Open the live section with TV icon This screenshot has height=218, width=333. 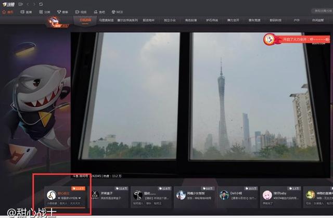point(26,12)
